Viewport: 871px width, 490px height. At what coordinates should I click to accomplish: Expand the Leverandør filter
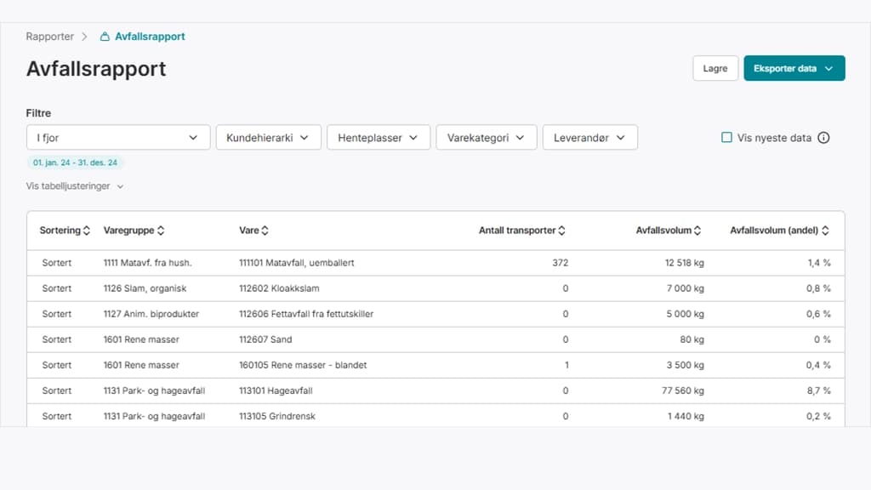click(590, 137)
